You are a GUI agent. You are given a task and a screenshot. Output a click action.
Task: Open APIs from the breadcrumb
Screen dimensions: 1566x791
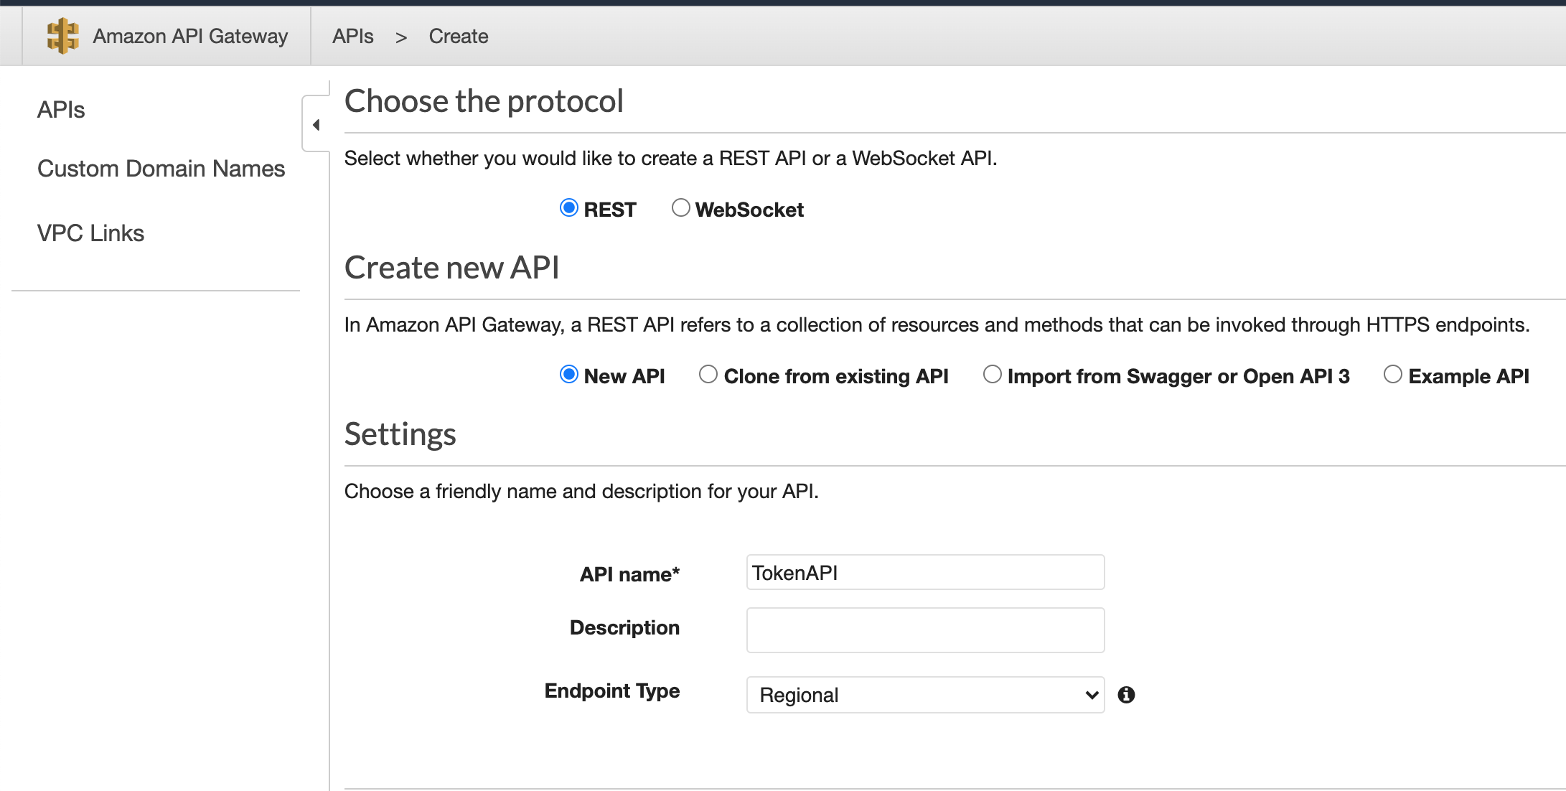[352, 36]
